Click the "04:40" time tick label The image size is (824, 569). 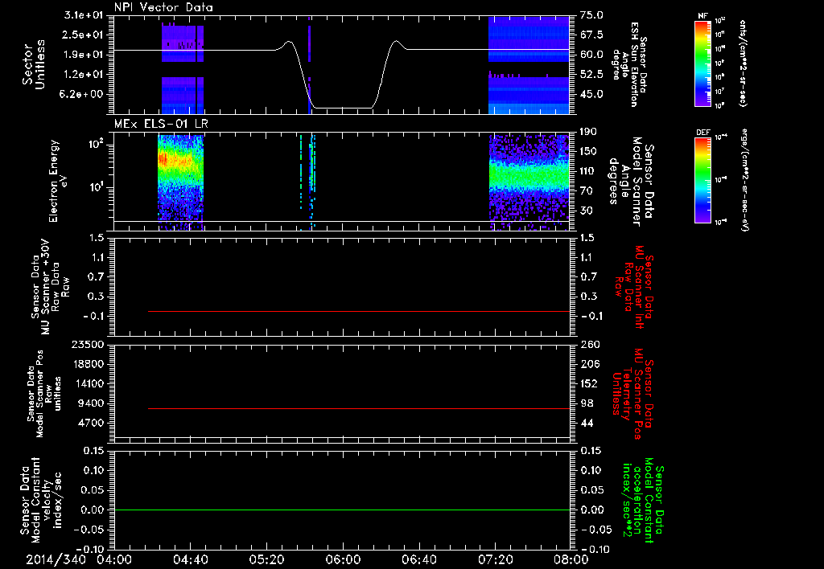pyautogui.click(x=190, y=560)
